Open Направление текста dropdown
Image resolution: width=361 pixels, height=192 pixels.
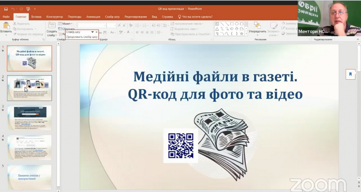pyautogui.click(x=187, y=24)
